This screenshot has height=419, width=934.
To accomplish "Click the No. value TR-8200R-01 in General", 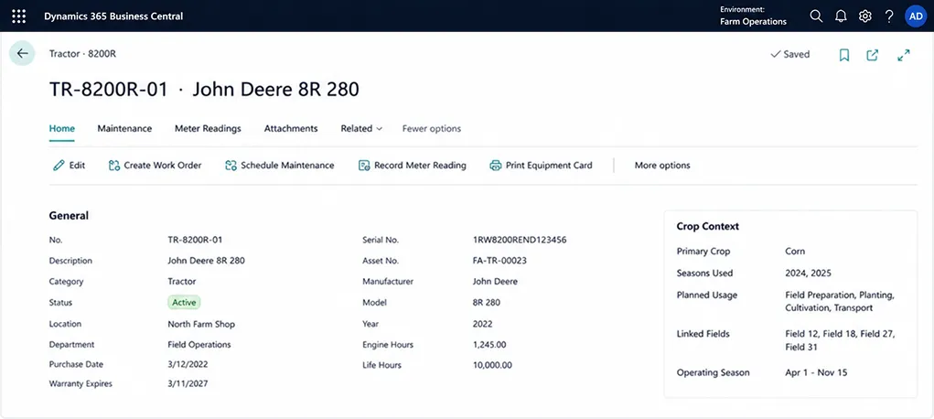I will (x=195, y=240).
